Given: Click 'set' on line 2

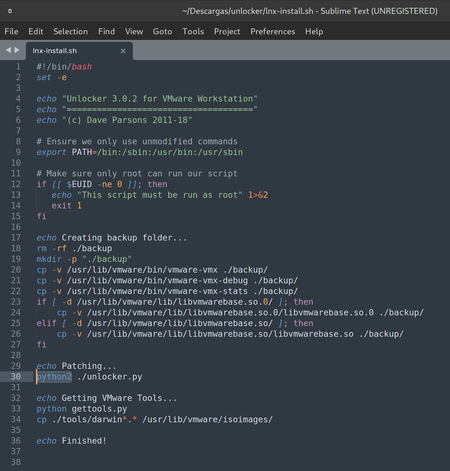Looking at the screenshot, I should click(44, 77).
